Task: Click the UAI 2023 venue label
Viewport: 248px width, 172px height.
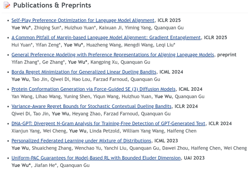Action: (x=194, y=158)
